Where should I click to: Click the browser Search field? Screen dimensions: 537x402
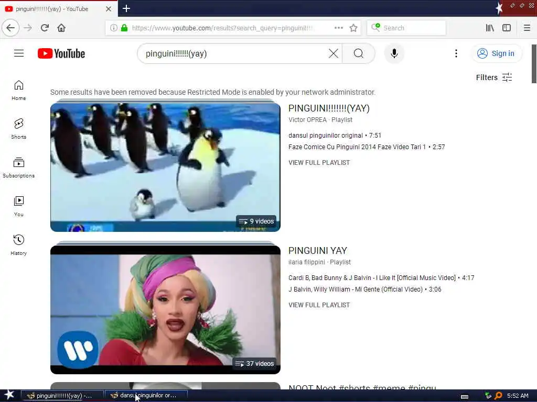[406, 28]
